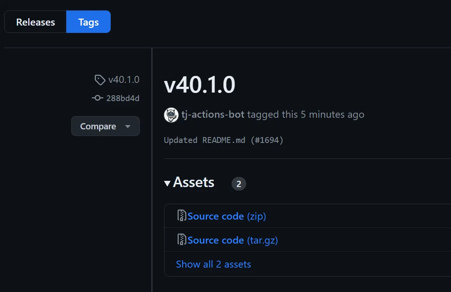This screenshot has width=451, height=292.
Task: Click the archive icon beside Source code tar.gz
Action: pos(182,240)
